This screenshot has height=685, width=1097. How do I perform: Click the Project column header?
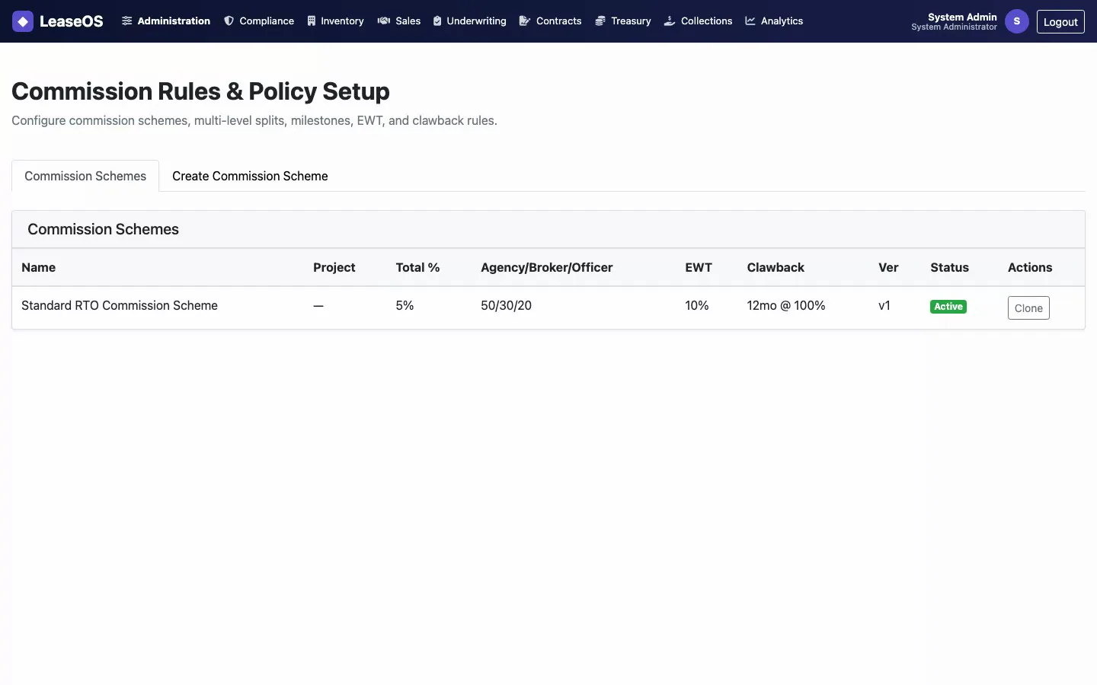click(x=334, y=267)
